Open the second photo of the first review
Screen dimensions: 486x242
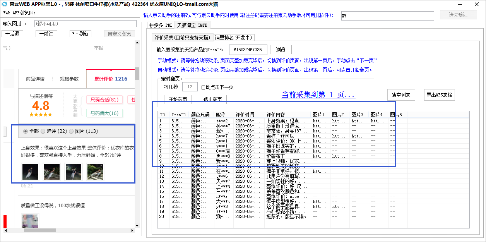click(52, 172)
